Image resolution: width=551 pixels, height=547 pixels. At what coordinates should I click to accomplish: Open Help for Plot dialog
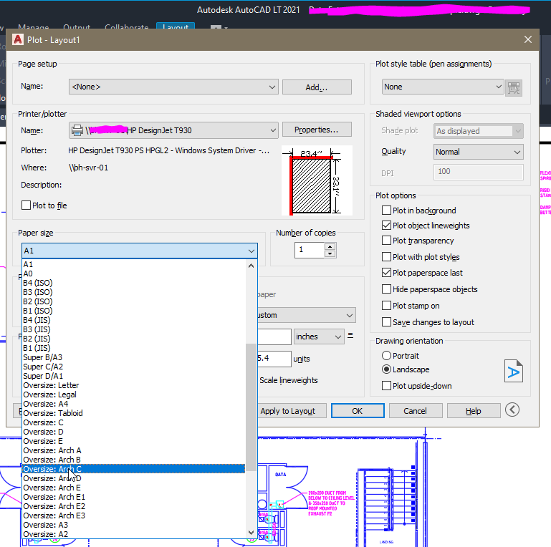pos(474,411)
